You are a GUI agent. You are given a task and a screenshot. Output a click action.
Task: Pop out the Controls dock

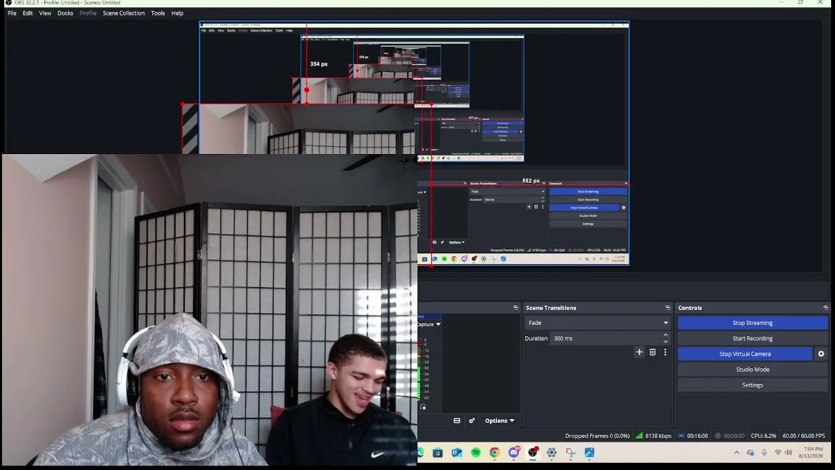click(x=825, y=307)
